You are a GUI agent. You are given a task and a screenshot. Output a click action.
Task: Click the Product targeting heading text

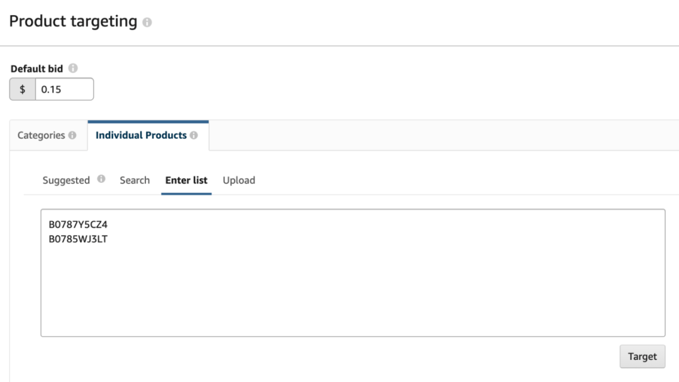tap(73, 21)
